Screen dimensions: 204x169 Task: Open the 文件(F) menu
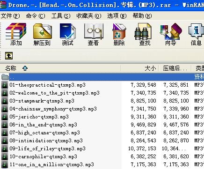(10, 16)
